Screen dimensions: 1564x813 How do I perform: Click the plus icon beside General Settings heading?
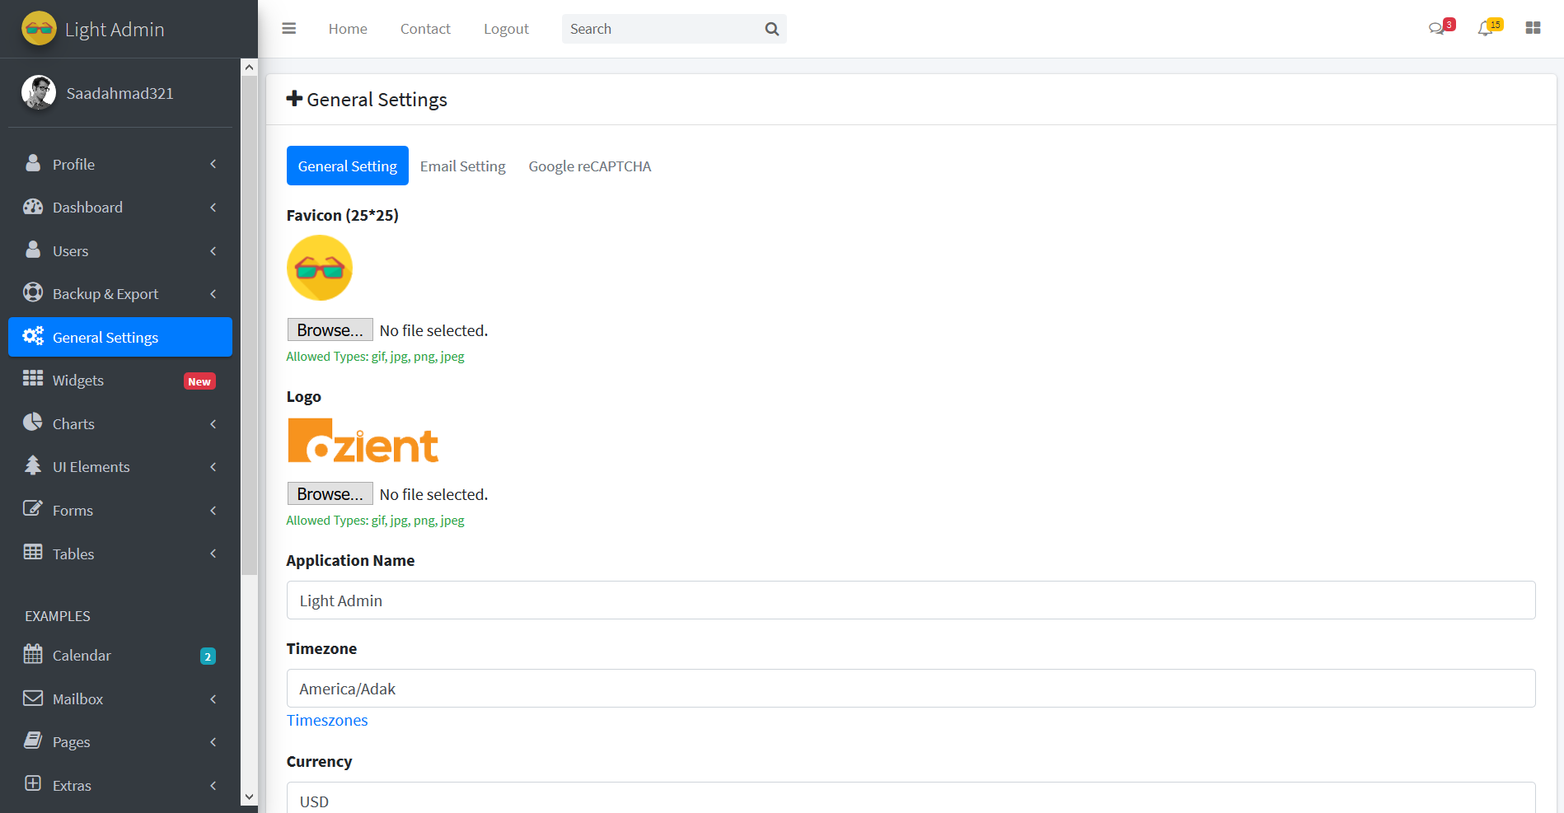coord(294,99)
